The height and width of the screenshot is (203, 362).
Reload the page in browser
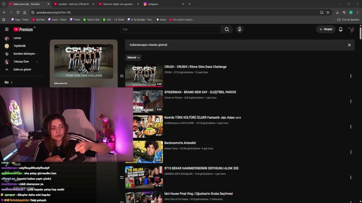(x=18, y=12)
